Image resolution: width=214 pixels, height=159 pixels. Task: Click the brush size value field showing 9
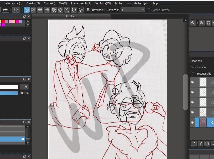coord(24,87)
